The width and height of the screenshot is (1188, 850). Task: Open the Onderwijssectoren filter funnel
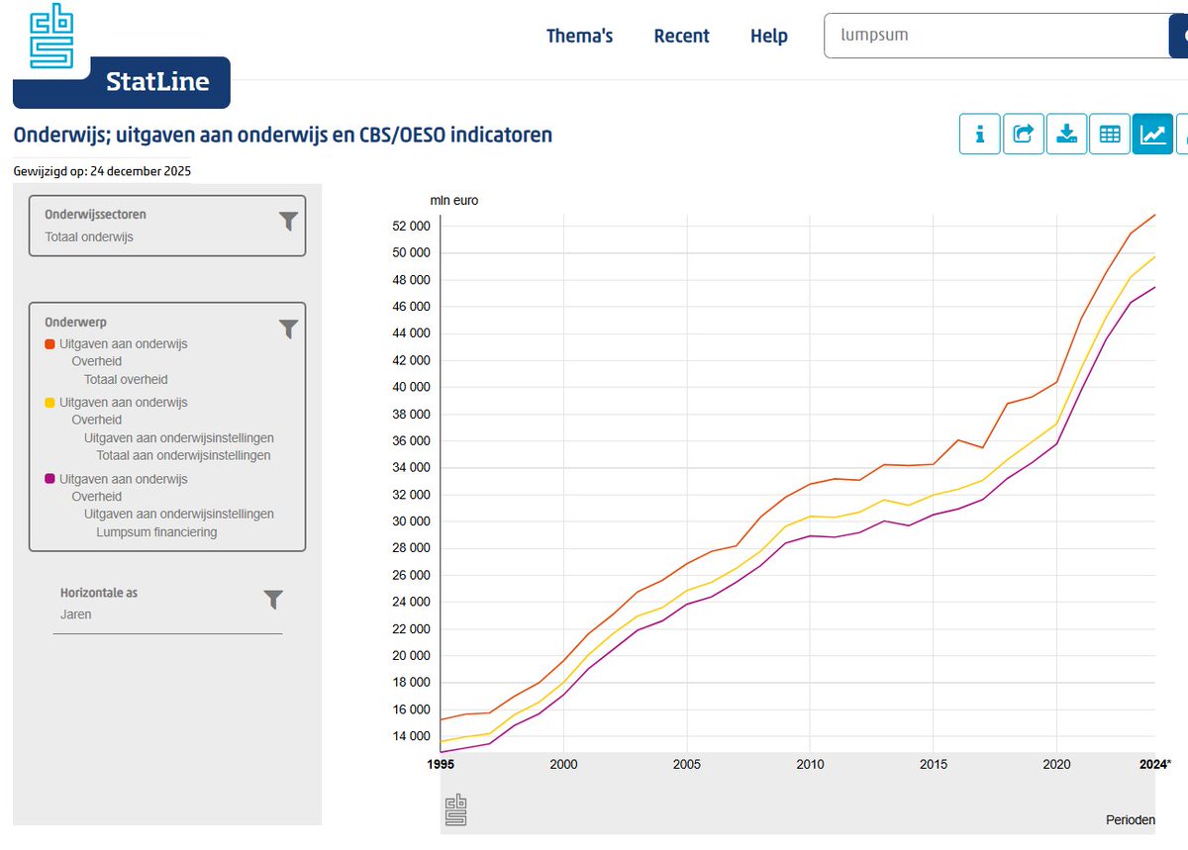pos(288,222)
